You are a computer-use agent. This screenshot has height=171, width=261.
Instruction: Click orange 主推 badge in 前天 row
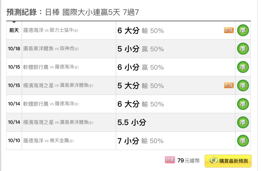click(229, 30)
